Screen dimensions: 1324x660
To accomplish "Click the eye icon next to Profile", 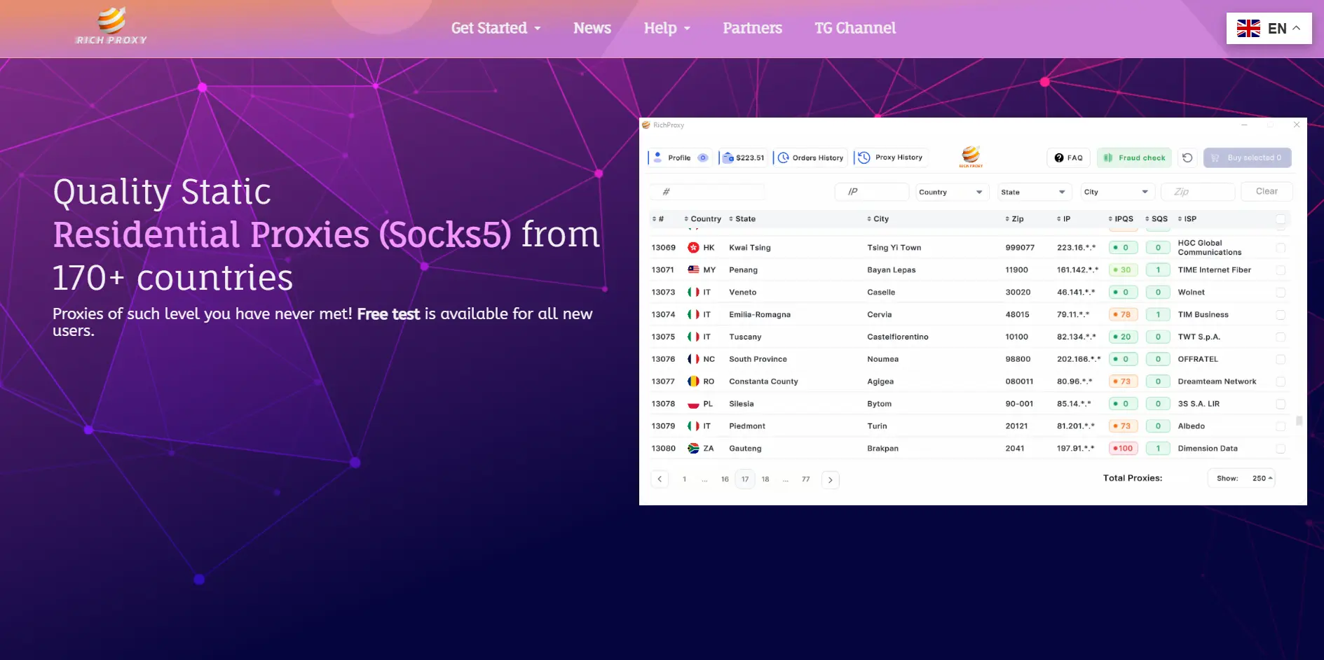I will point(702,157).
